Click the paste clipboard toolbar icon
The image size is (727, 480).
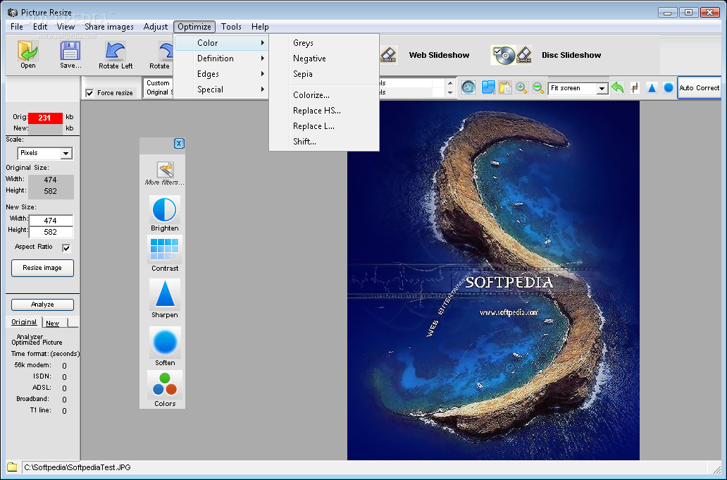[x=505, y=87]
